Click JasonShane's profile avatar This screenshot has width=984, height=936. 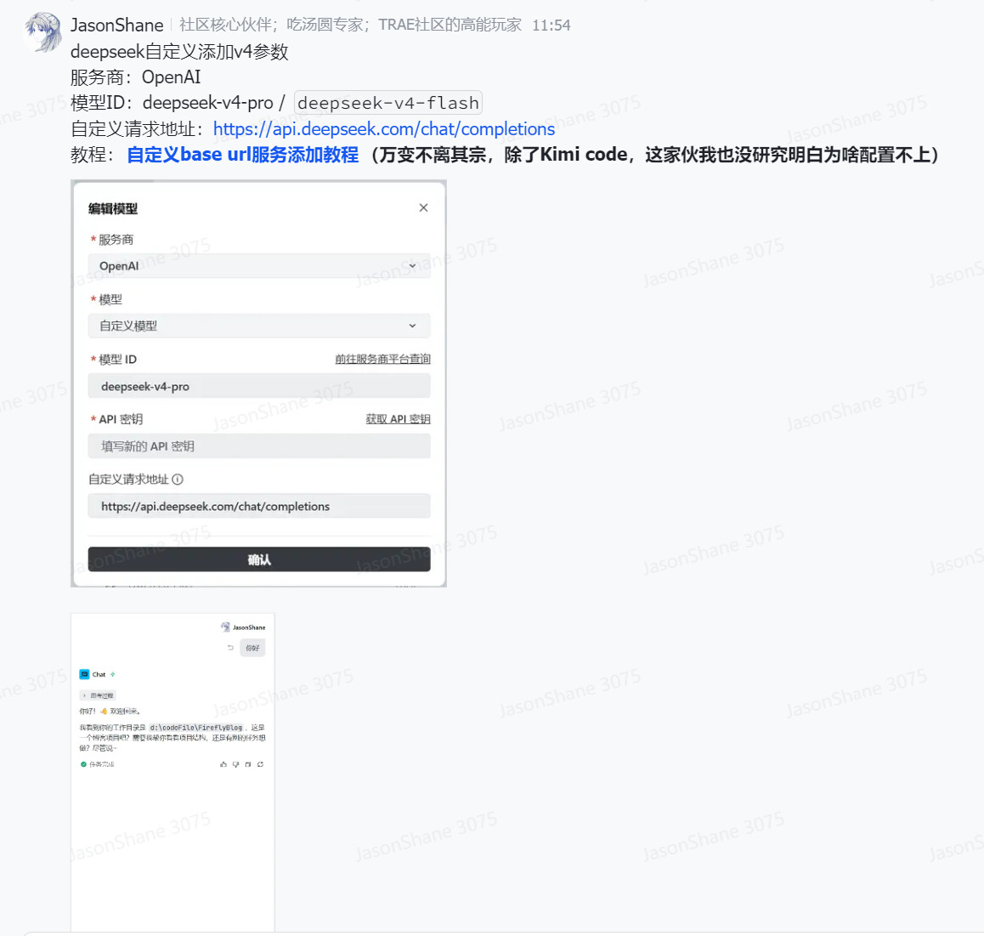[42, 32]
